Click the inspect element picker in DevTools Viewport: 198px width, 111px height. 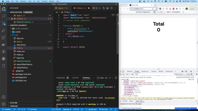121,71
